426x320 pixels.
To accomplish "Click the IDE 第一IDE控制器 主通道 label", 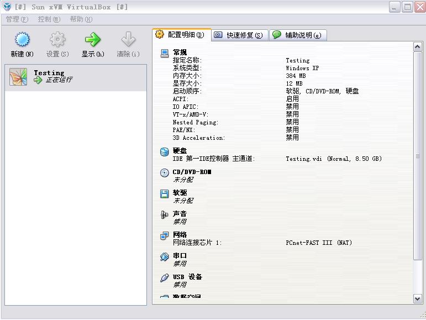I will [214, 159].
